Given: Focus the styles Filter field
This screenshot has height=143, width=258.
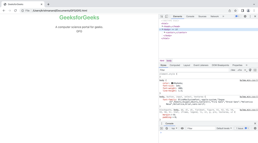Looking at the screenshot, I should (194, 70).
